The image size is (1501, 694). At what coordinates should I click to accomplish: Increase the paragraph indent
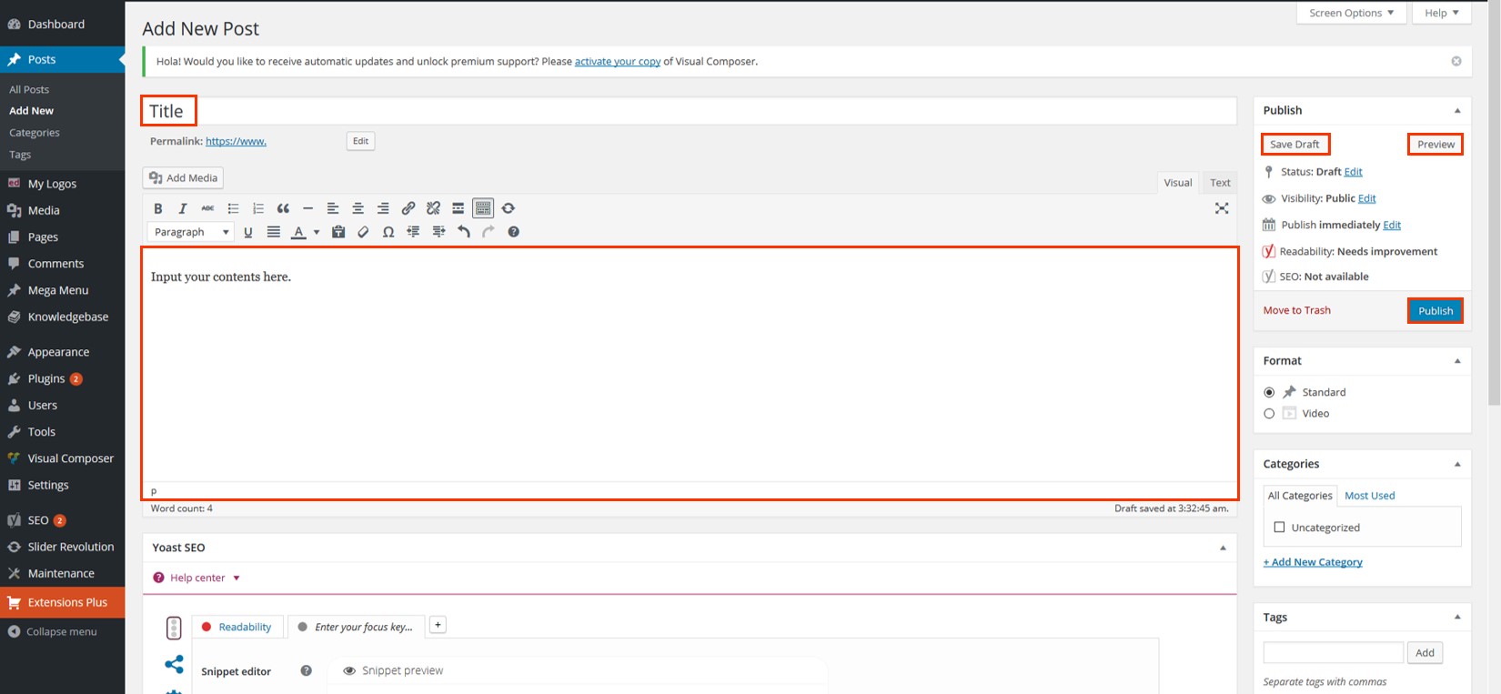pos(438,232)
